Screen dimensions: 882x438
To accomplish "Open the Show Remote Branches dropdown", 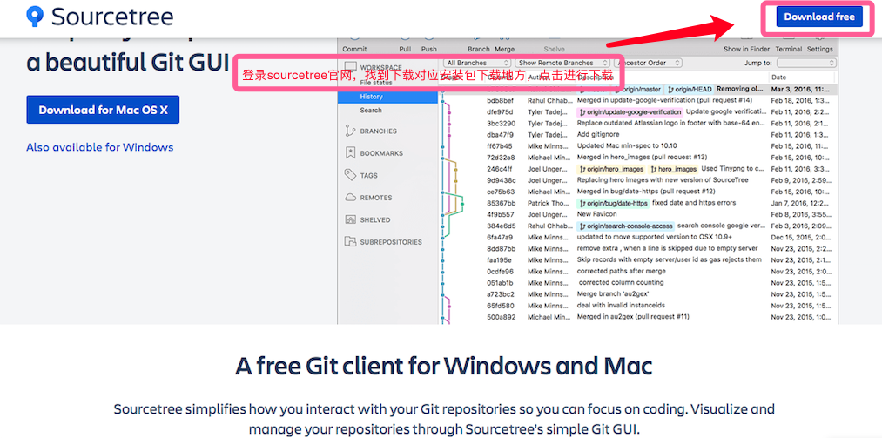I will tap(562, 63).
